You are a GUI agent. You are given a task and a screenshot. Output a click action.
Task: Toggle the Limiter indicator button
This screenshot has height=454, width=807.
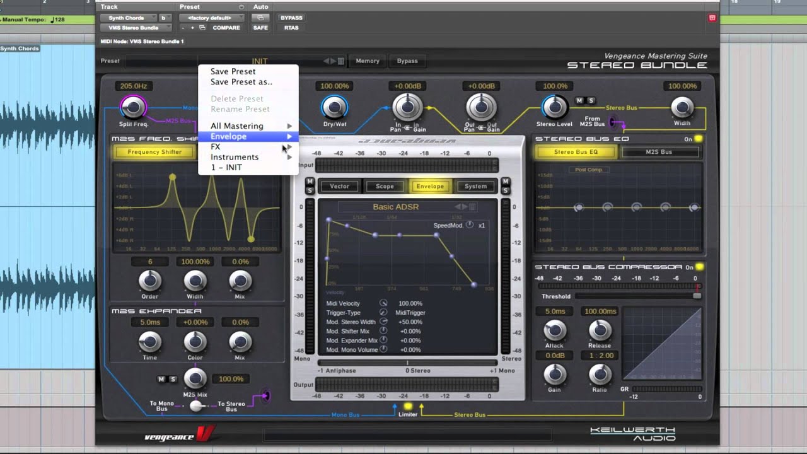coord(408,407)
